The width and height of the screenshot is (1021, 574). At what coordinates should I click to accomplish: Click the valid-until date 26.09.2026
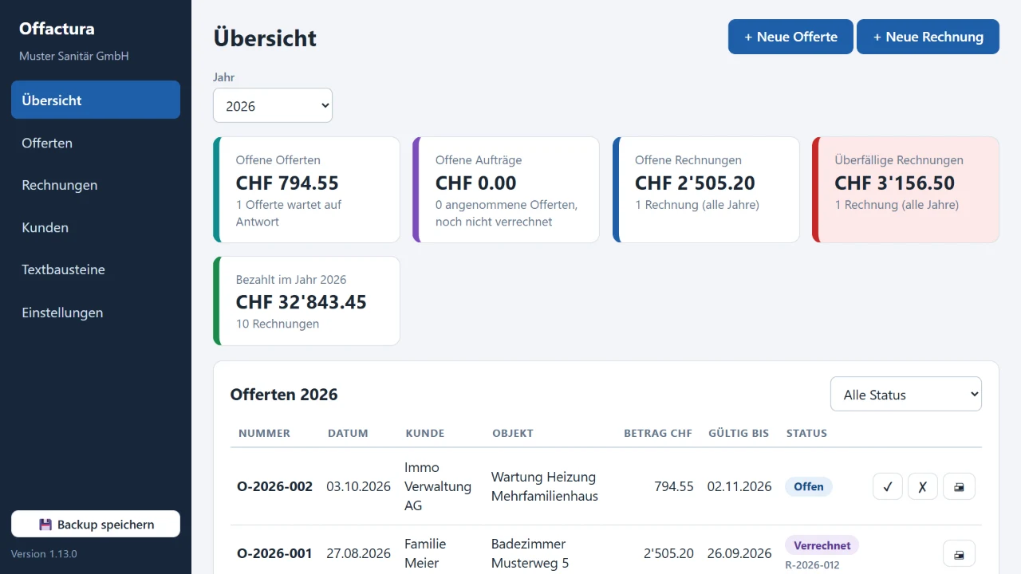(739, 553)
